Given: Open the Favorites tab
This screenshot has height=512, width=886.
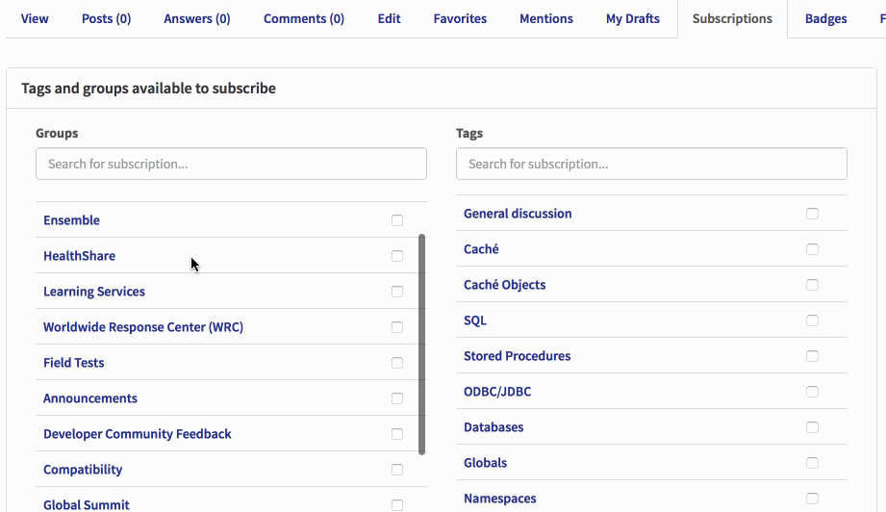Looking at the screenshot, I should (x=460, y=18).
